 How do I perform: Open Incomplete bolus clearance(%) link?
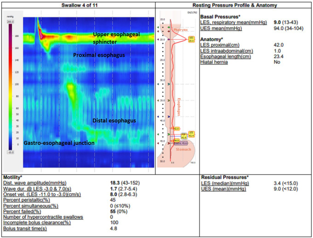point(37,223)
